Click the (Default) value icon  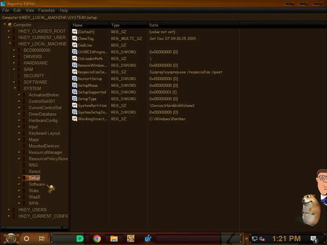coord(74,32)
